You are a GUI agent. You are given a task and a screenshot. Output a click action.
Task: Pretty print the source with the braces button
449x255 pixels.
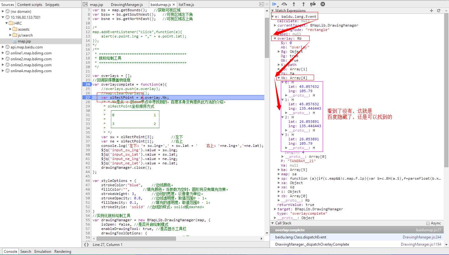point(87,245)
